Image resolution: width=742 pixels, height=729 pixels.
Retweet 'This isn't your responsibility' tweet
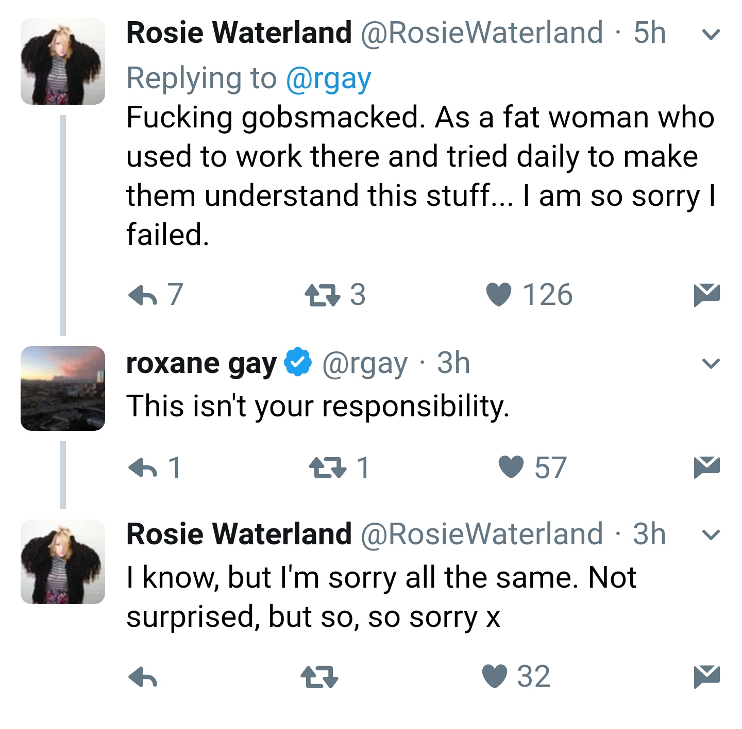(x=327, y=468)
